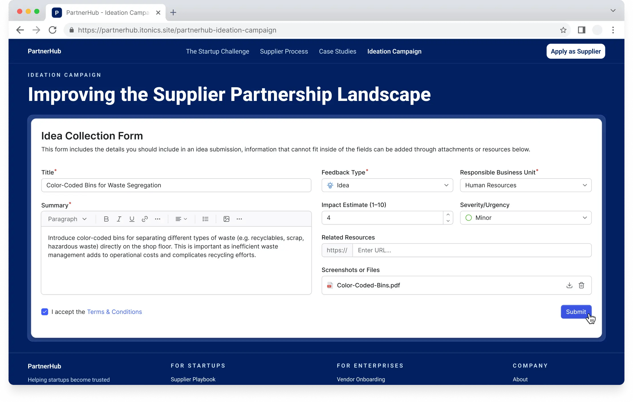
Task: Increase Impact Estimate with up arrow
Action: pyautogui.click(x=448, y=214)
